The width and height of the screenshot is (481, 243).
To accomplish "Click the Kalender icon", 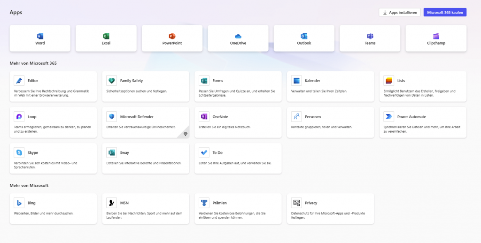I will tap(296, 81).
